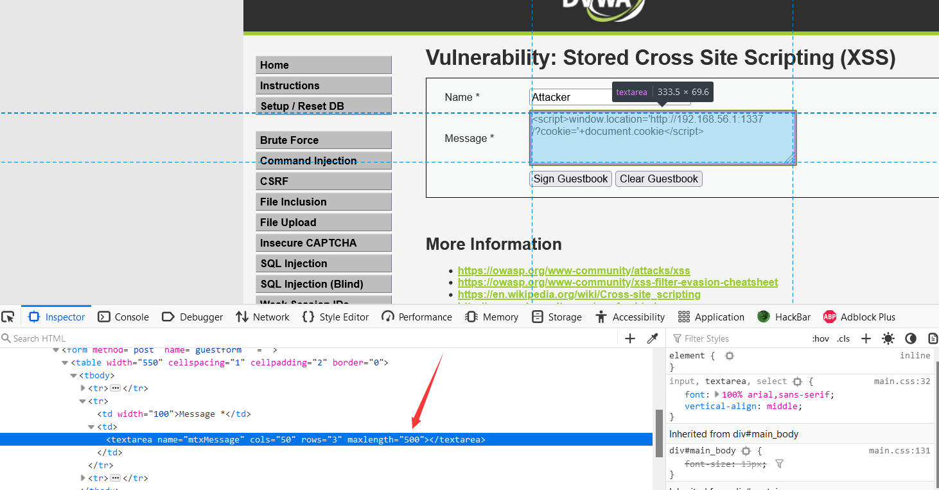Open the Performance tab
Screen dimensions: 939x490
click(x=417, y=317)
